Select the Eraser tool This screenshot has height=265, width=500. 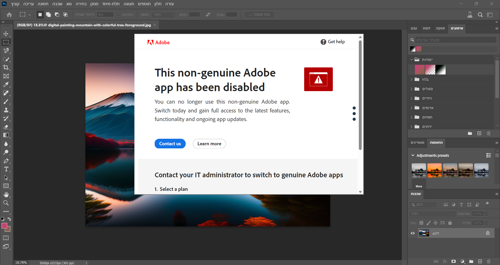[x=6, y=127]
